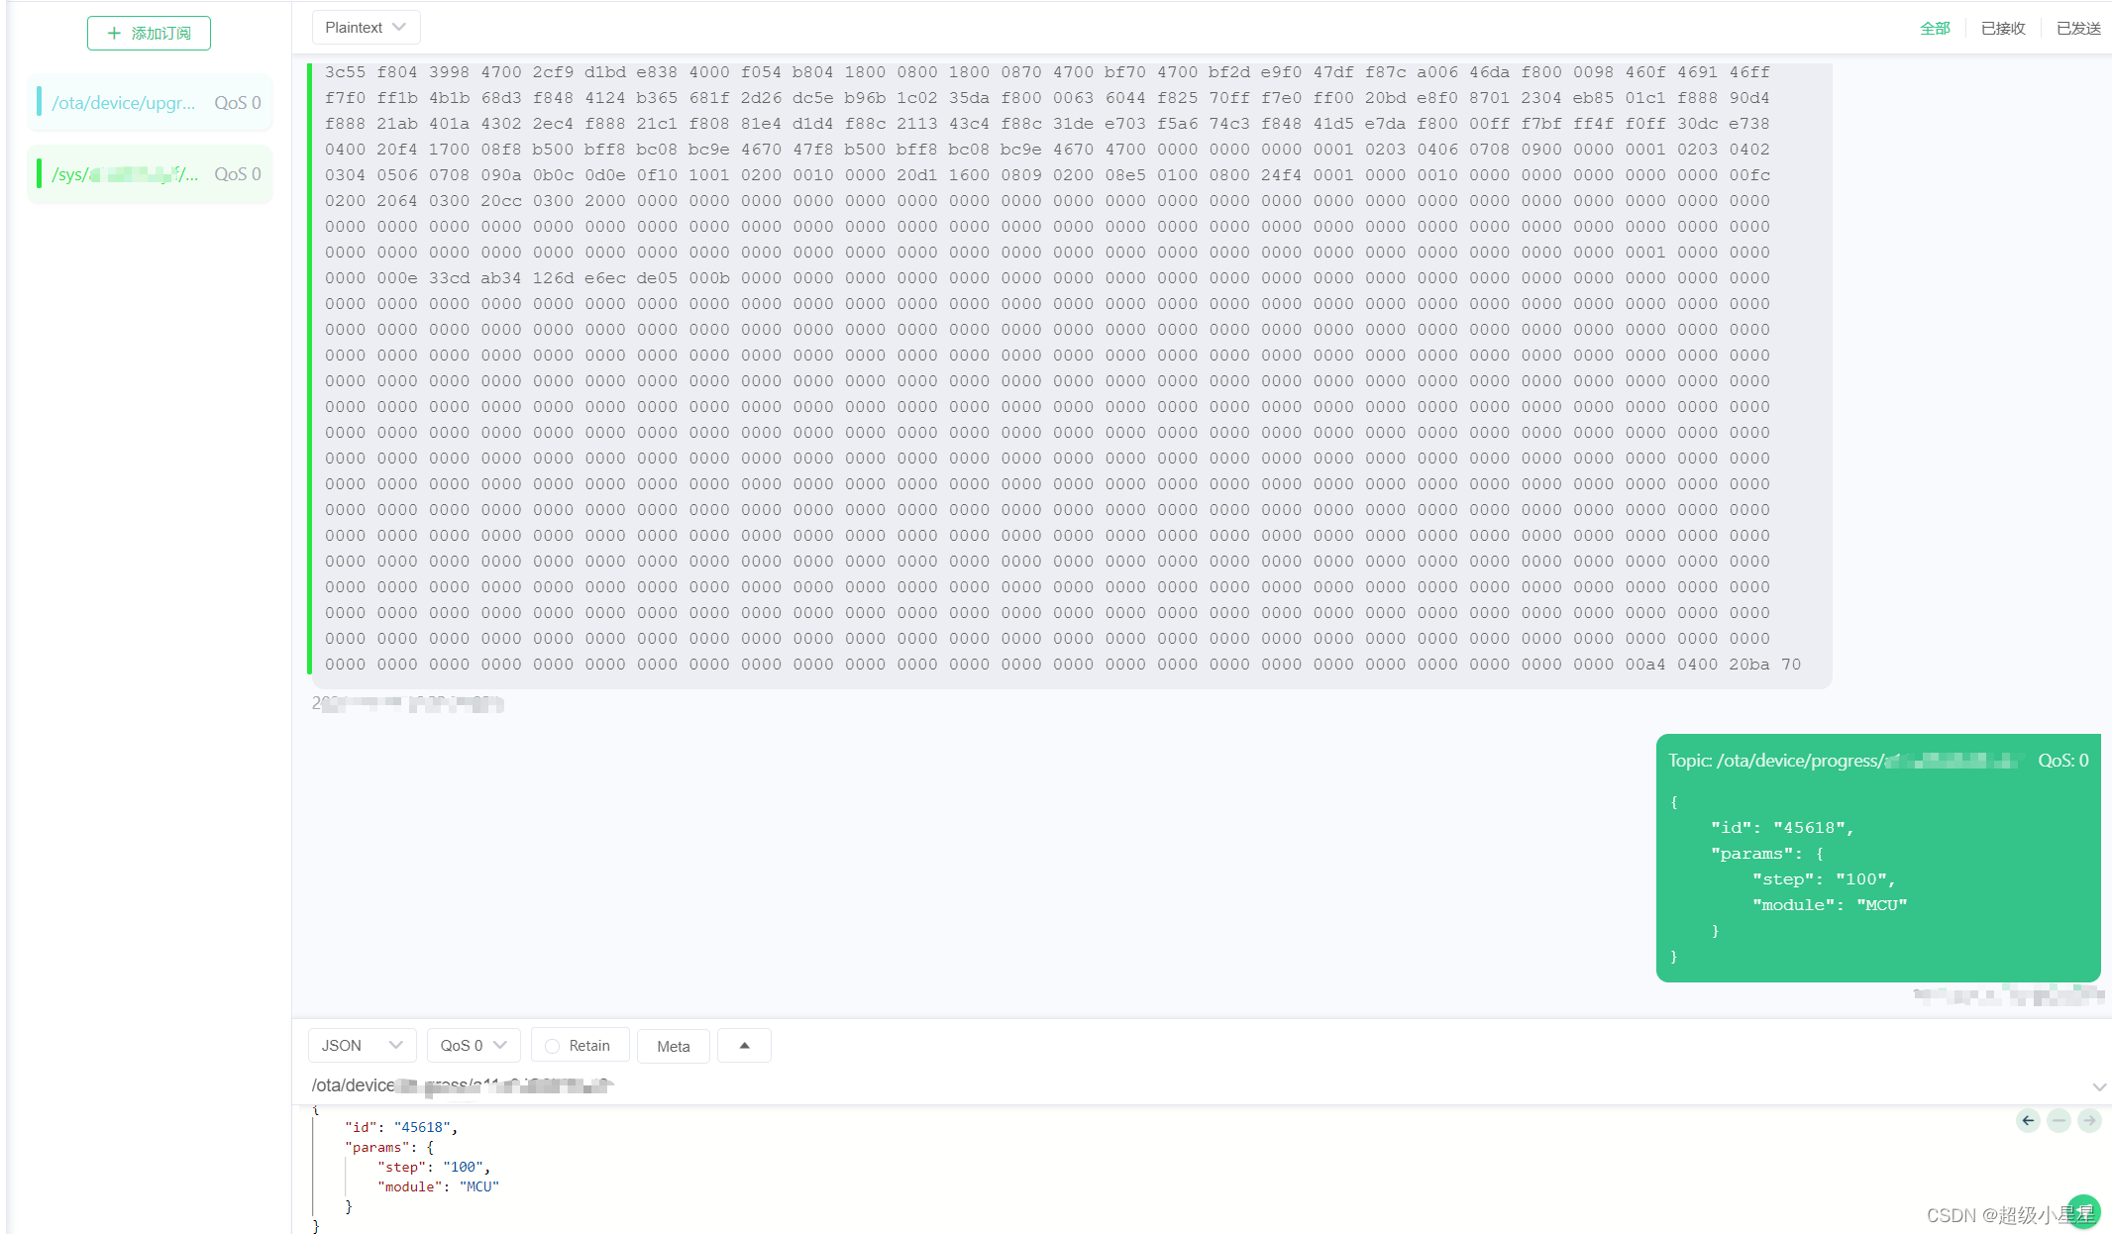The height and width of the screenshot is (1234, 2112).
Task: Collapse publish panel with triangle button
Action: (x=744, y=1046)
